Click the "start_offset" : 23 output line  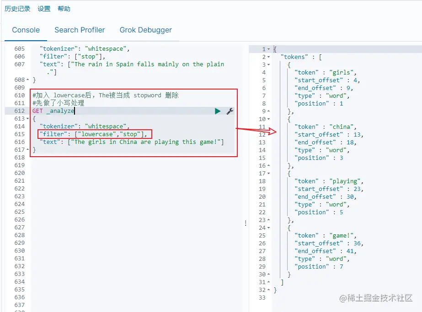click(329, 189)
